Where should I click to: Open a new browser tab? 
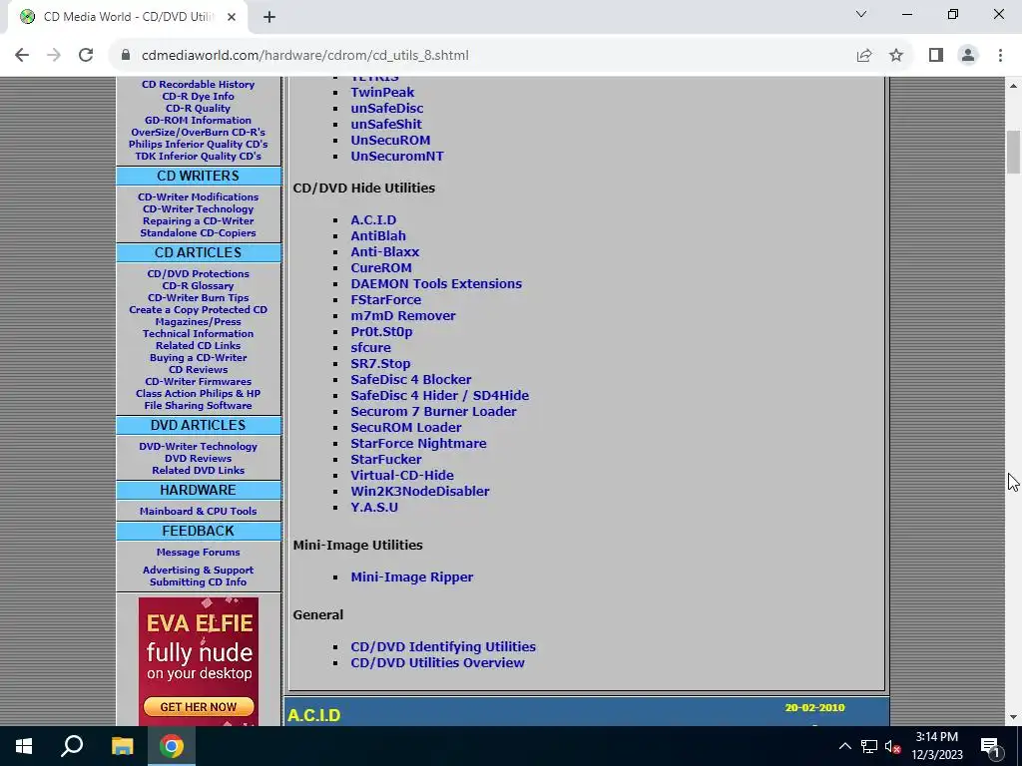(x=269, y=17)
